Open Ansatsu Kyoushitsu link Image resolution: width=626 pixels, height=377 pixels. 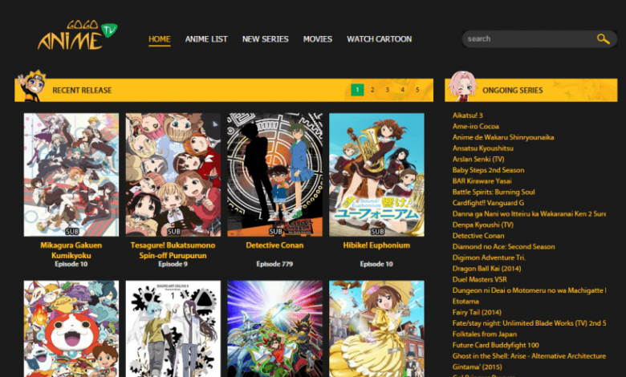click(x=483, y=148)
